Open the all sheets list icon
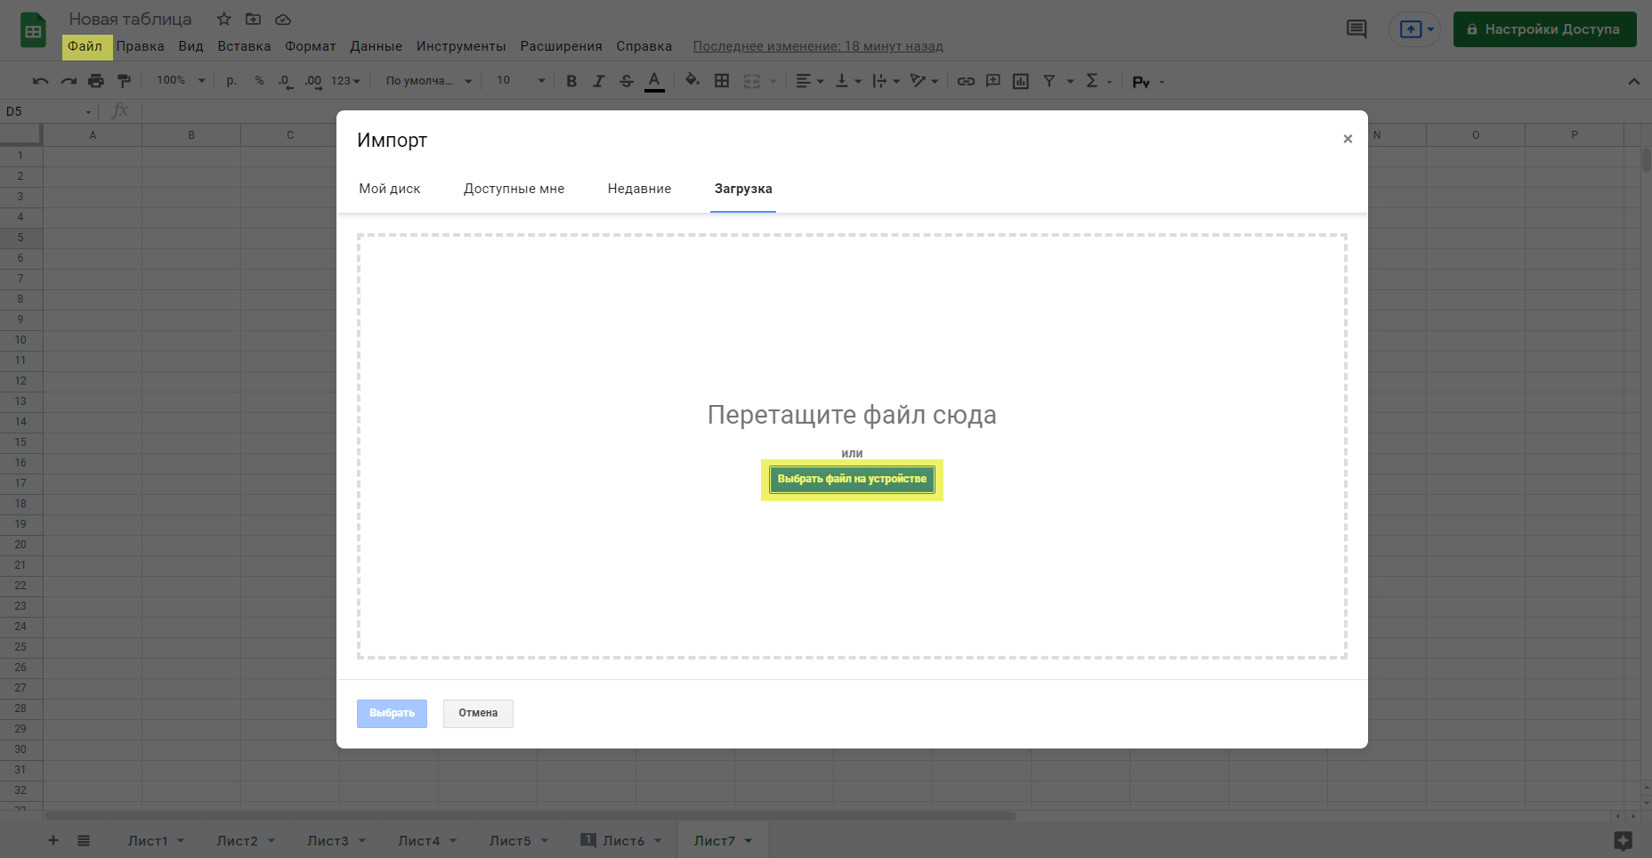The width and height of the screenshot is (1652, 858). coord(84,840)
